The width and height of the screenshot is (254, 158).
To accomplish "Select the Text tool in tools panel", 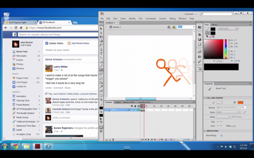I will tap(101, 54).
